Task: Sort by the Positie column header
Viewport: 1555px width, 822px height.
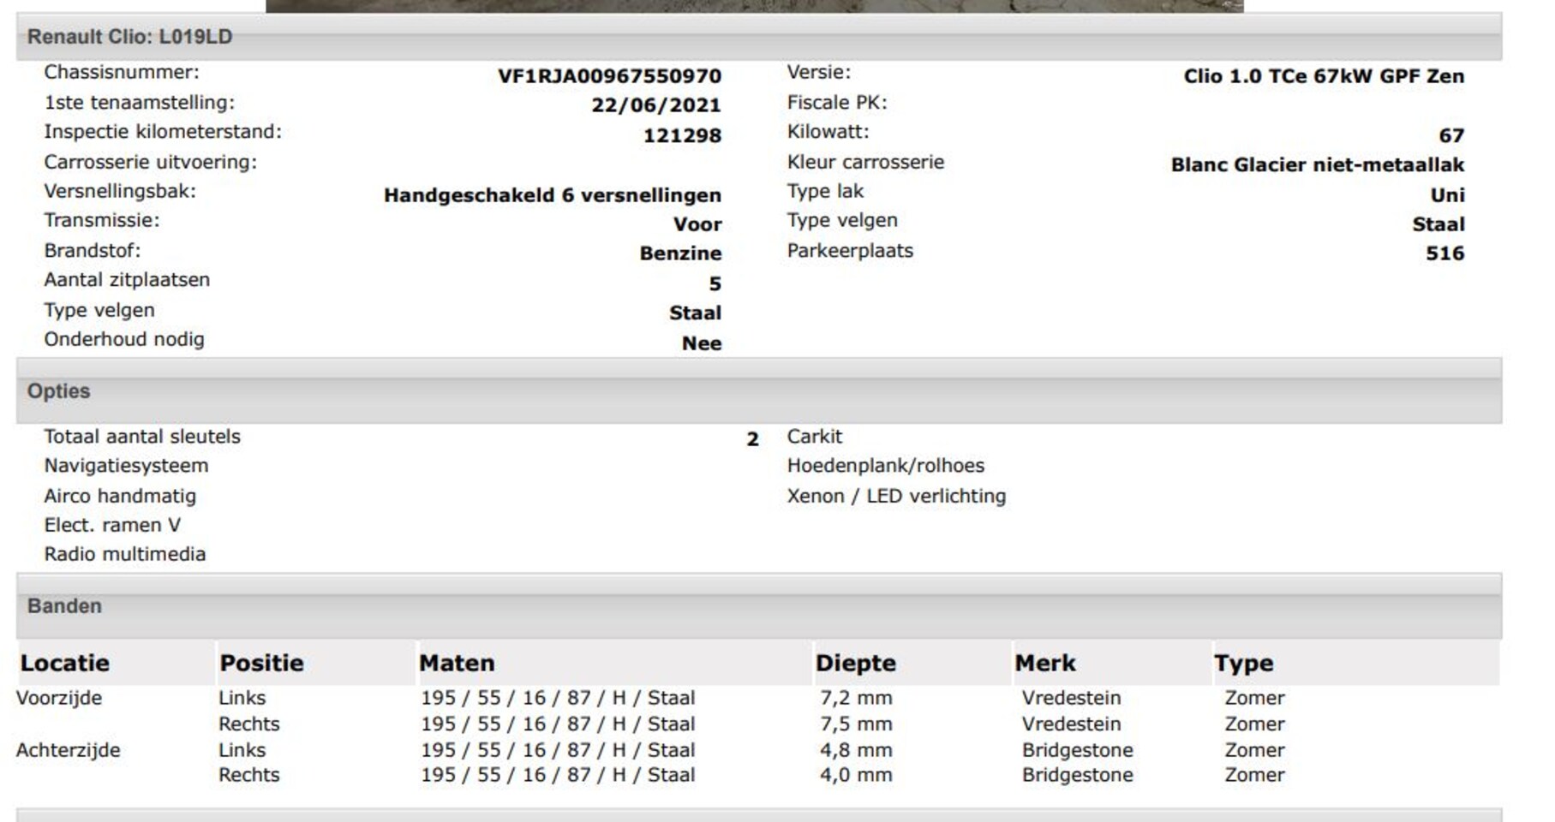Action: click(261, 664)
